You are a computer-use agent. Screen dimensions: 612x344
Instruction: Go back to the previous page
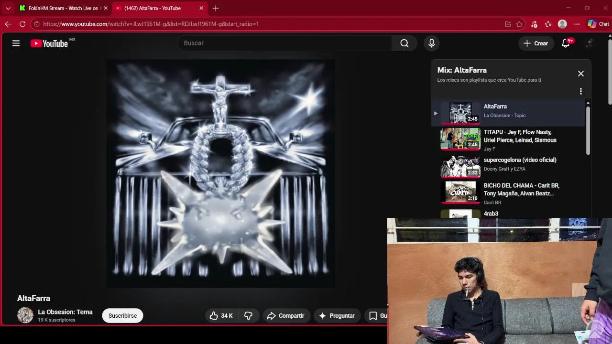click(x=8, y=24)
